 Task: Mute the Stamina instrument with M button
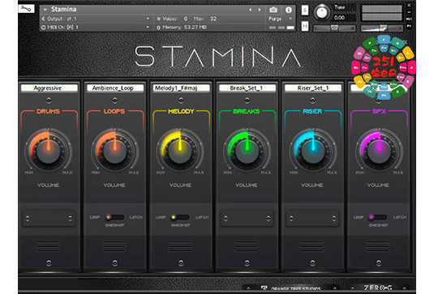pyautogui.click(x=305, y=26)
